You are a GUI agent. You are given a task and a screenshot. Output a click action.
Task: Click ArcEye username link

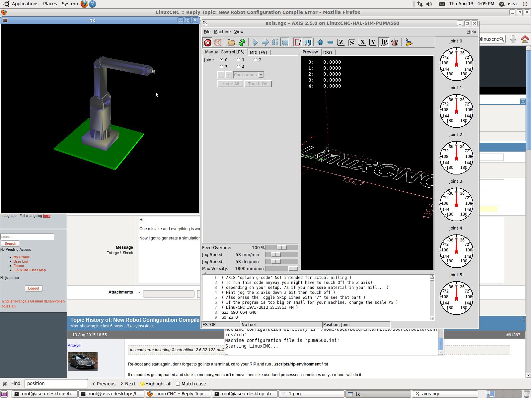click(74, 346)
